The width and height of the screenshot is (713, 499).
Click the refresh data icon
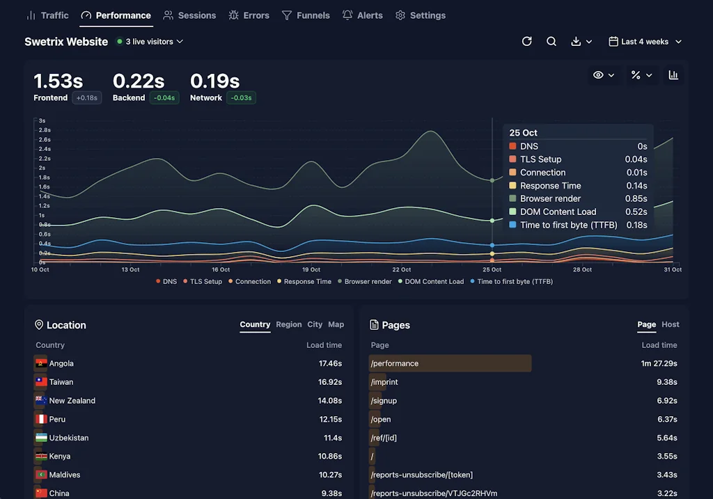[x=527, y=42]
